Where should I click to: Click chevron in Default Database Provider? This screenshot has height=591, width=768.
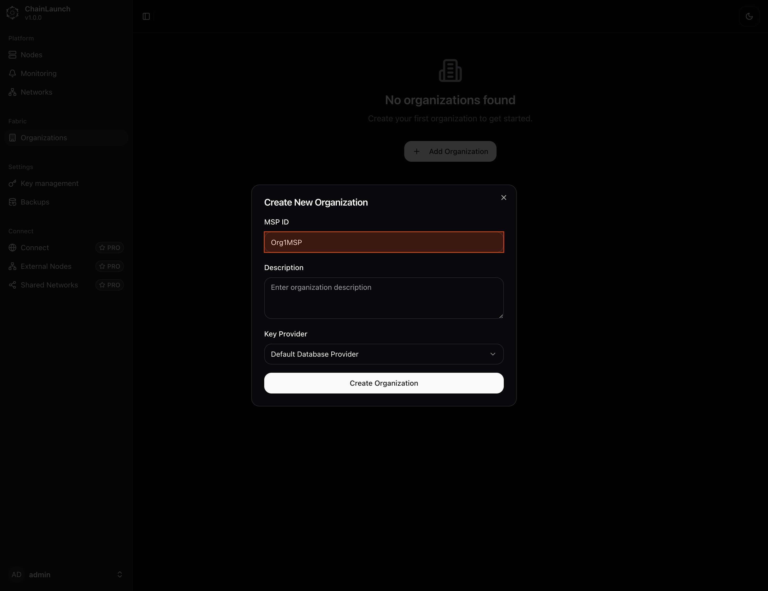click(493, 354)
